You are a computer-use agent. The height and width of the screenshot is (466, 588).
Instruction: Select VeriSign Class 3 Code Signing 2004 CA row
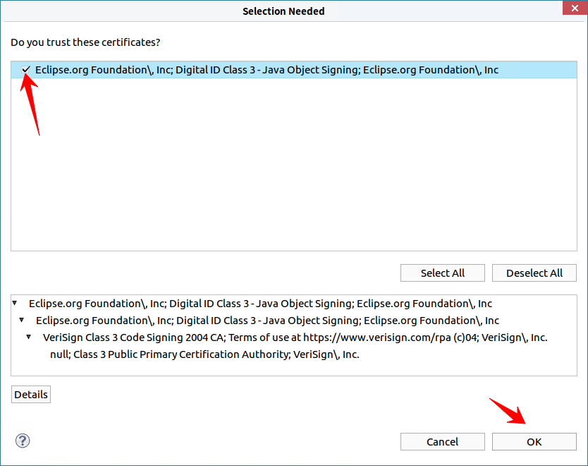click(x=295, y=337)
